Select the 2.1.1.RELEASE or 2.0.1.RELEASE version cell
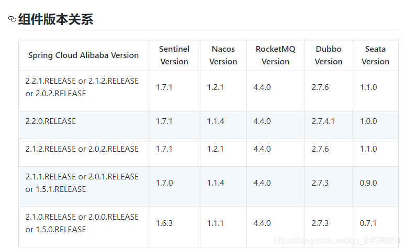 [x=82, y=183]
